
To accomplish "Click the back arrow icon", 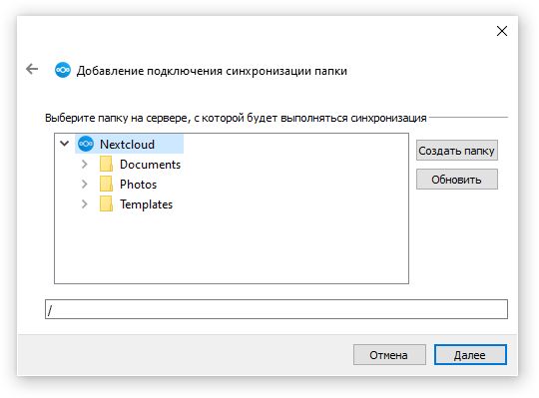I will [x=32, y=69].
